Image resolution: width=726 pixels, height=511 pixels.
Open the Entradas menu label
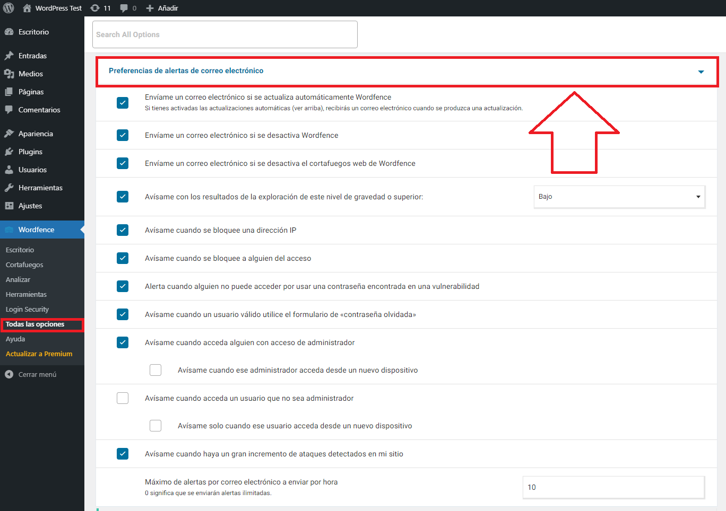click(32, 56)
